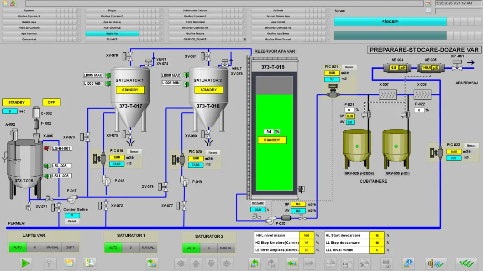Click the green triple-checkmark acknowledge icon
The width and height of the screenshot is (483, 271).
[x=467, y=263]
